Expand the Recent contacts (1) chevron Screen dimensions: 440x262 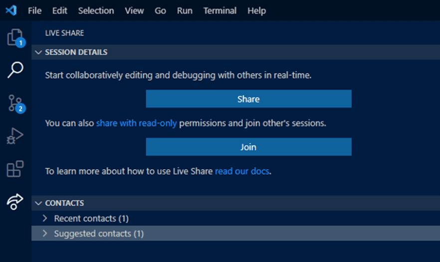point(45,218)
